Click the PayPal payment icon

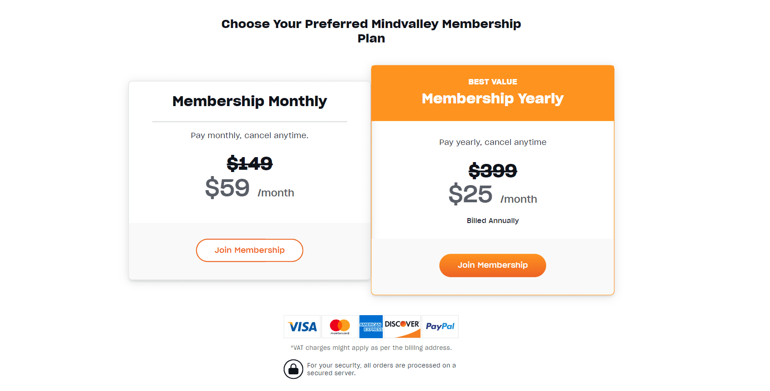[x=440, y=326]
